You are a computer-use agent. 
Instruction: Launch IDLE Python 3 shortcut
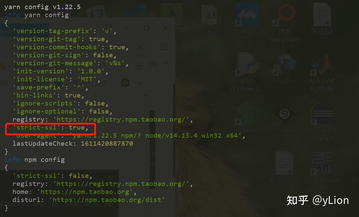click(247, 73)
